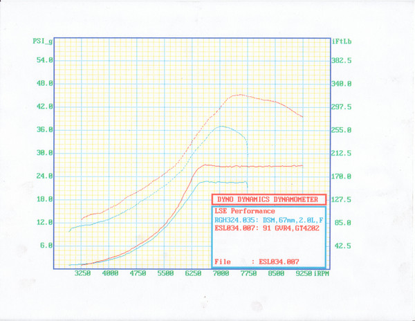Click the 382.5 torque axis value
The image size is (415, 321).
tap(342, 61)
